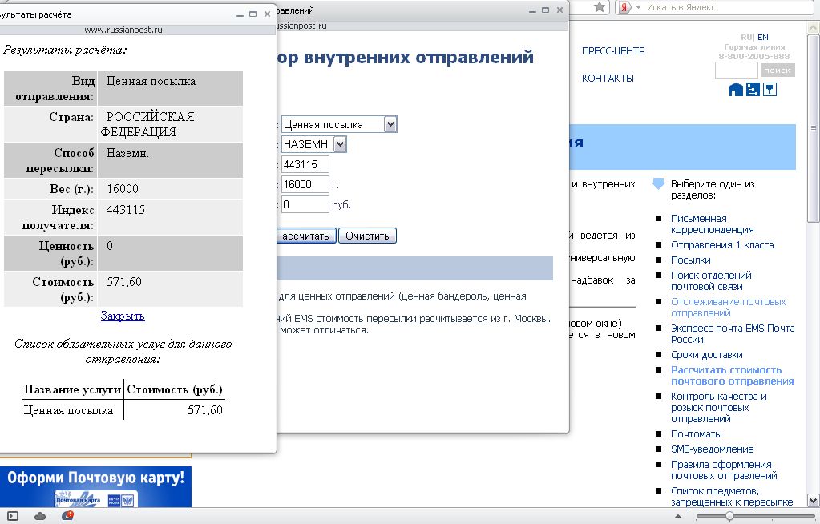Open the cloud icon with red alert badge
Viewport: 820px width, 524px height.
[x=67, y=516]
